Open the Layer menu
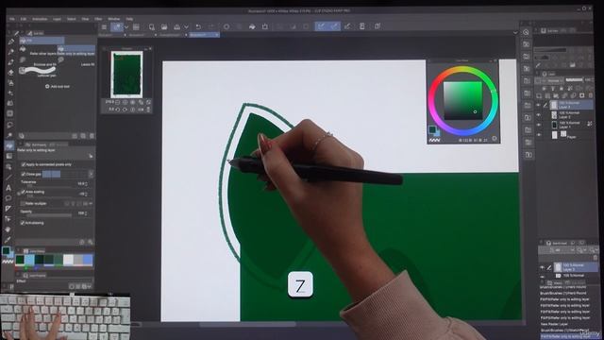The height and width of the screenshot is (340, 604). pos(57,19)
